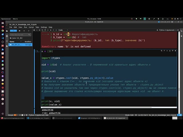Open the Debugger panel icon in right sidebar
183x137 pixels.
point(182,36)
